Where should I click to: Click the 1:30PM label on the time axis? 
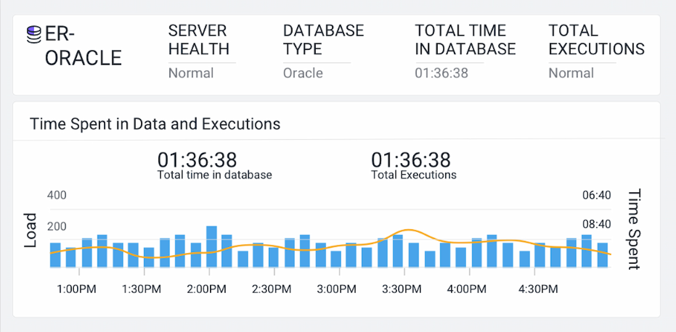tap(142, 289)
